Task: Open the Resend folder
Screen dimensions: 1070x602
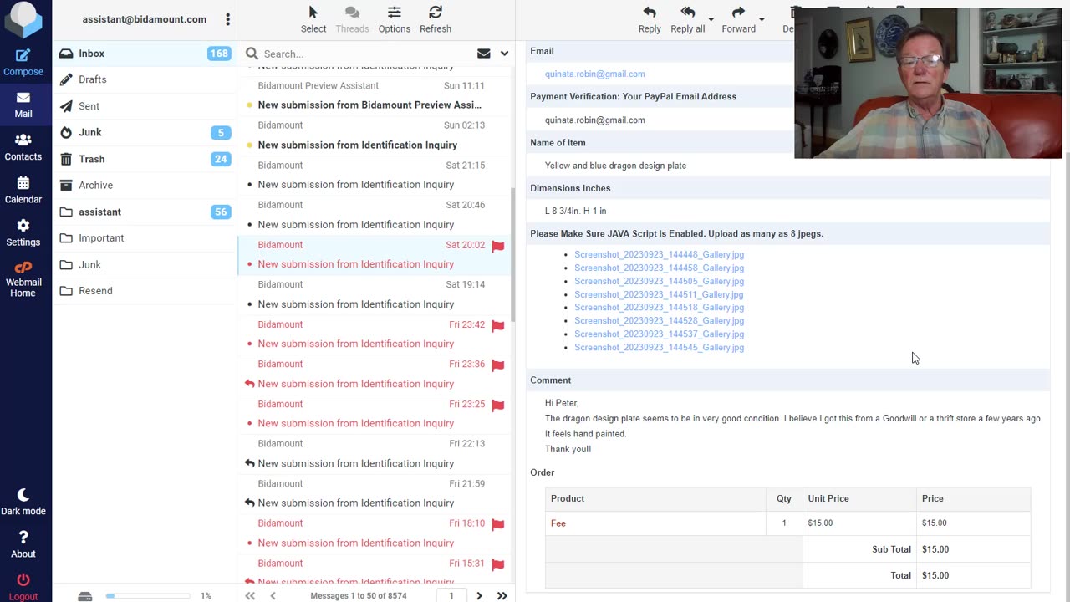Action: [x=145, y=290]
